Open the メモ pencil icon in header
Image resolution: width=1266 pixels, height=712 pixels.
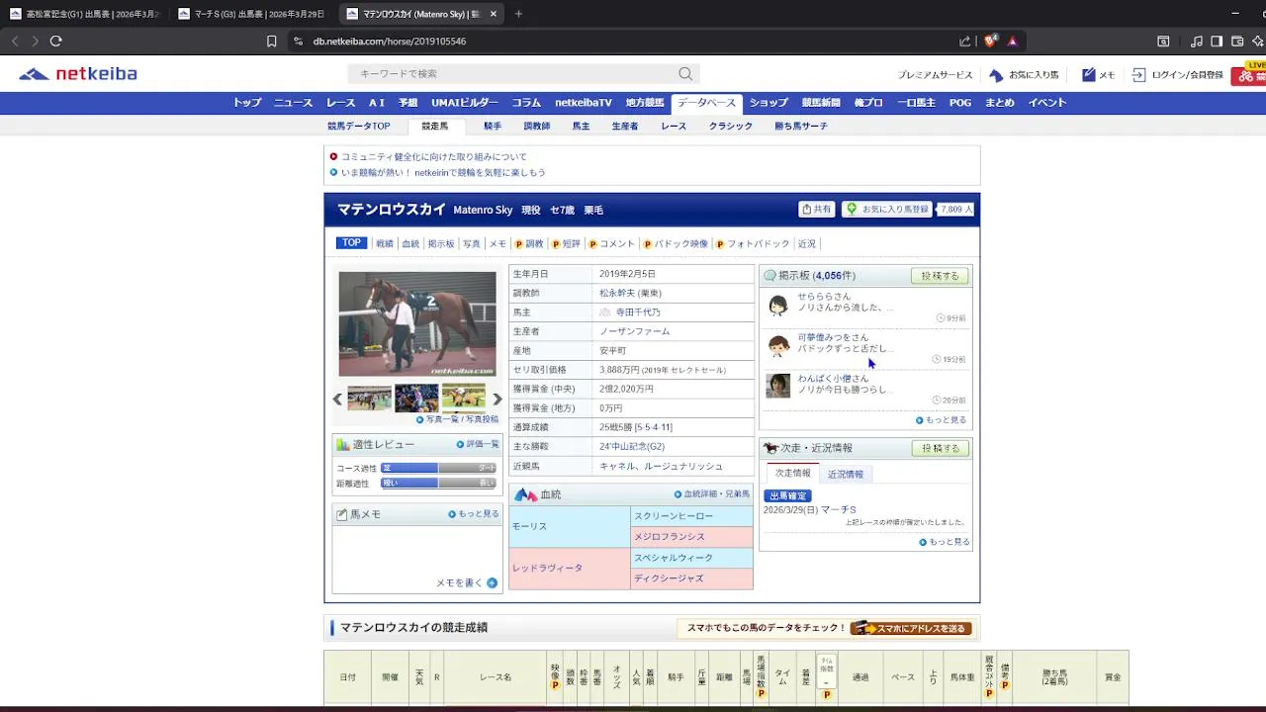[x=1088, y=75]
